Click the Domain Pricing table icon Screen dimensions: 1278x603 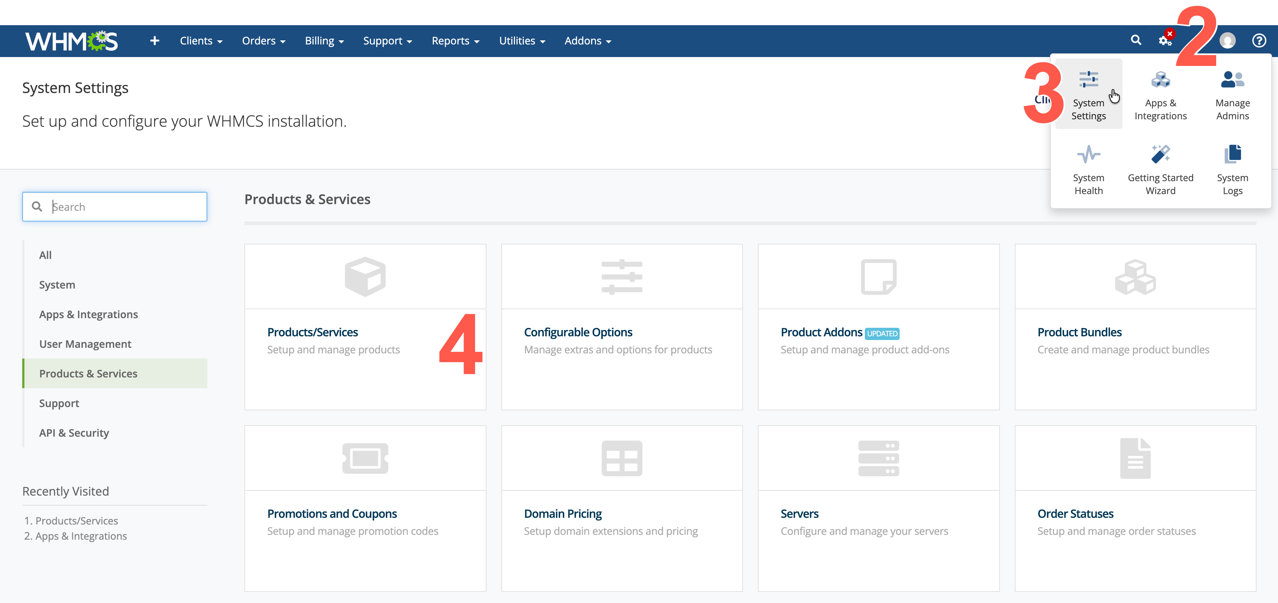click(622, 458)
